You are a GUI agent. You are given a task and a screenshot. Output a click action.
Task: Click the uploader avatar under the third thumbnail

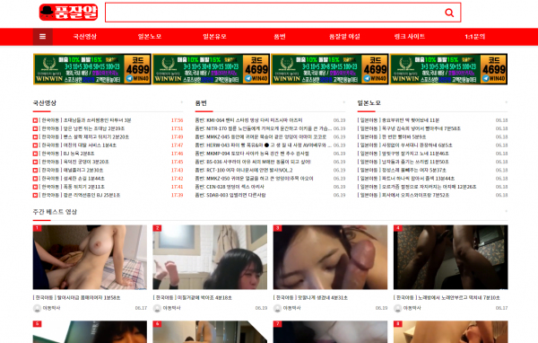(x=277, y=308)
